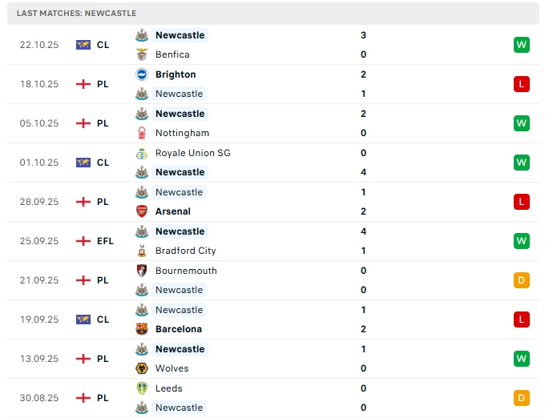Click the L result badge for Barcelona match
This screenshot has width=549, height=418.
point(522,320)
